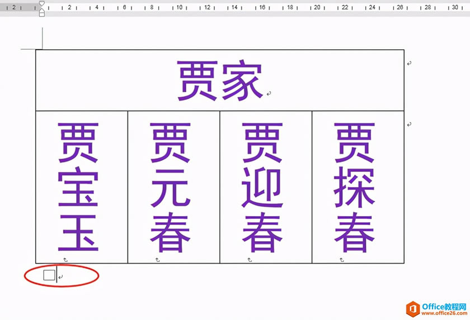Click the 贾元春 table cell

174,187
